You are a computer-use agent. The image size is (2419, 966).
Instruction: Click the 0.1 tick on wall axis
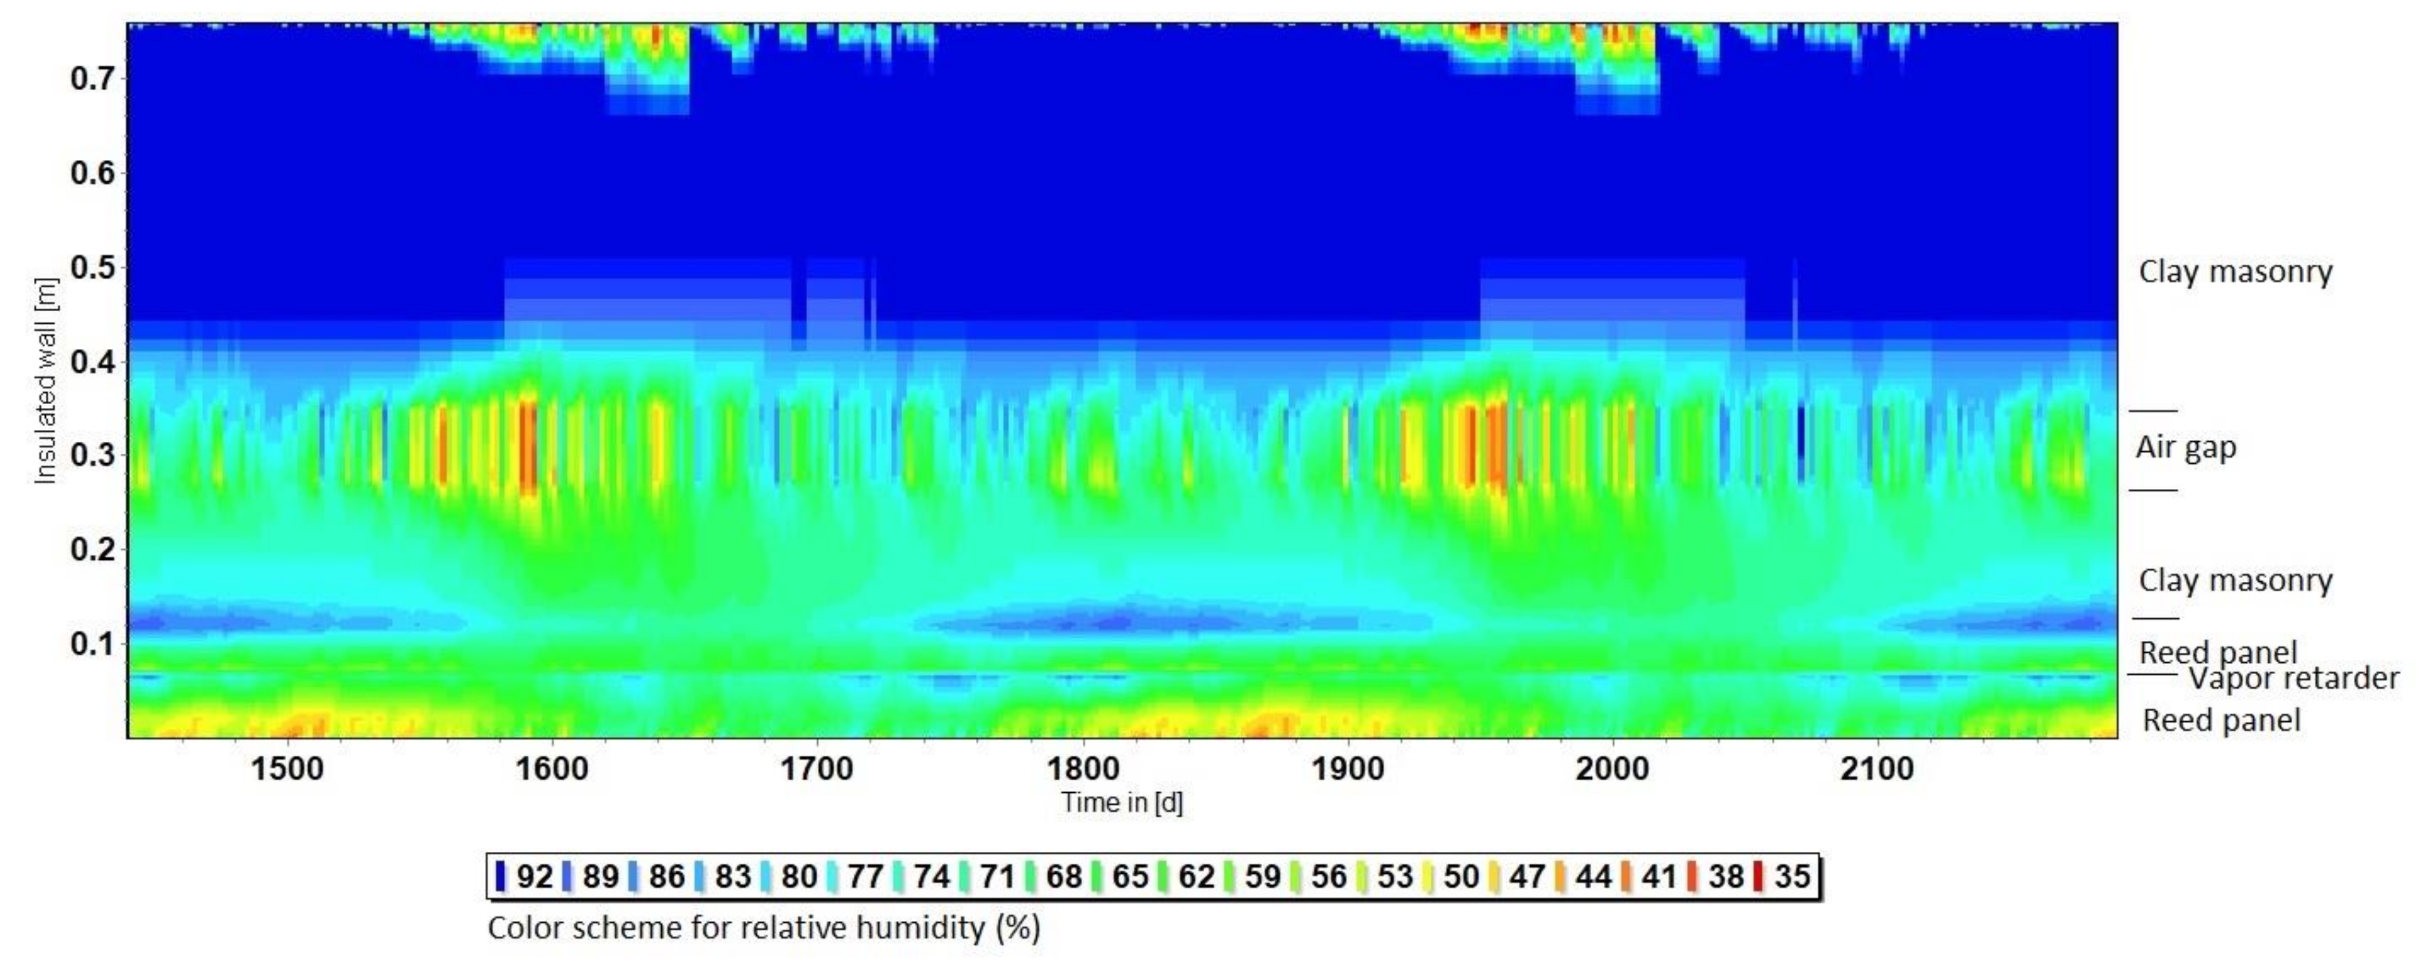92,644
